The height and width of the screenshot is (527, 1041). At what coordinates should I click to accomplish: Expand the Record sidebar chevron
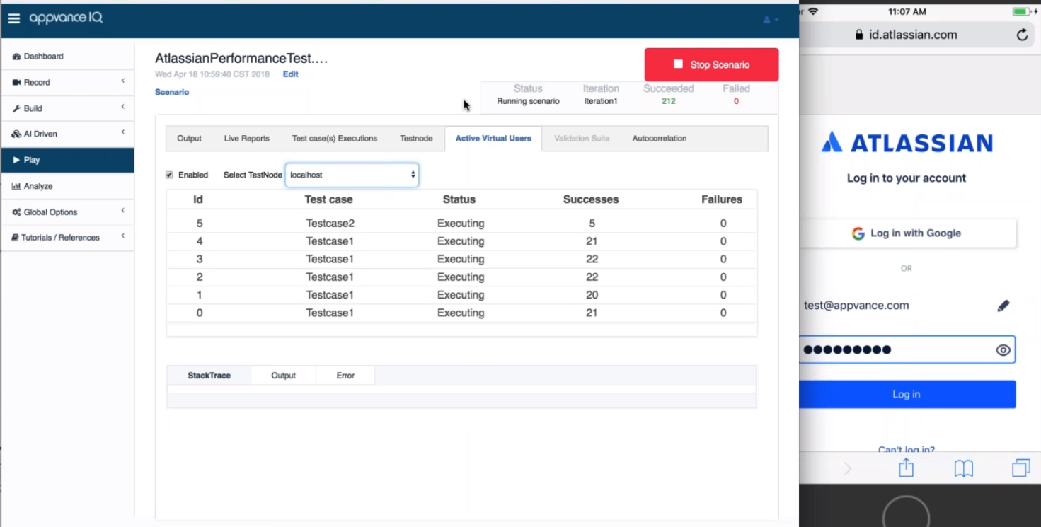pos(122,81)
